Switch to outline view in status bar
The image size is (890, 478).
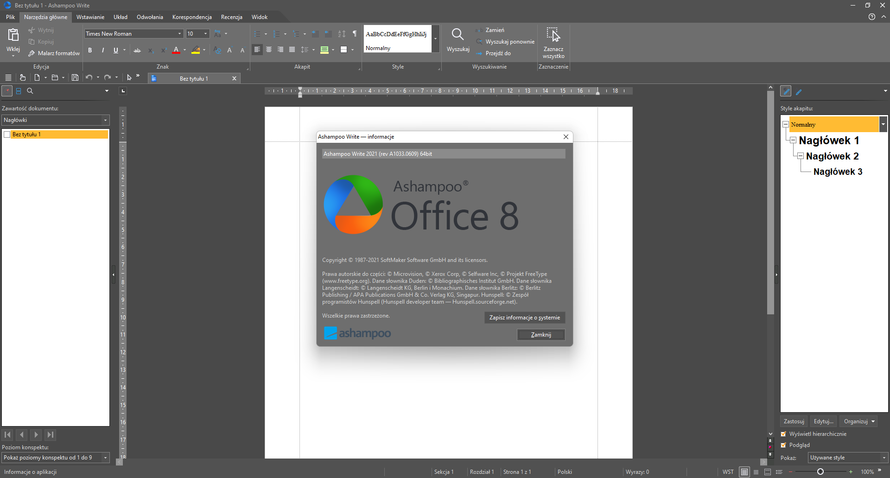point(779,472)
